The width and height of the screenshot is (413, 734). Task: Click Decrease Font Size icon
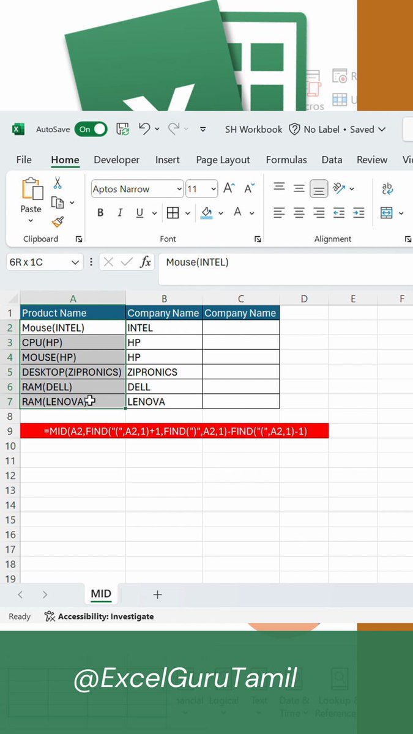pyautogui.click(x=249, y=188)
